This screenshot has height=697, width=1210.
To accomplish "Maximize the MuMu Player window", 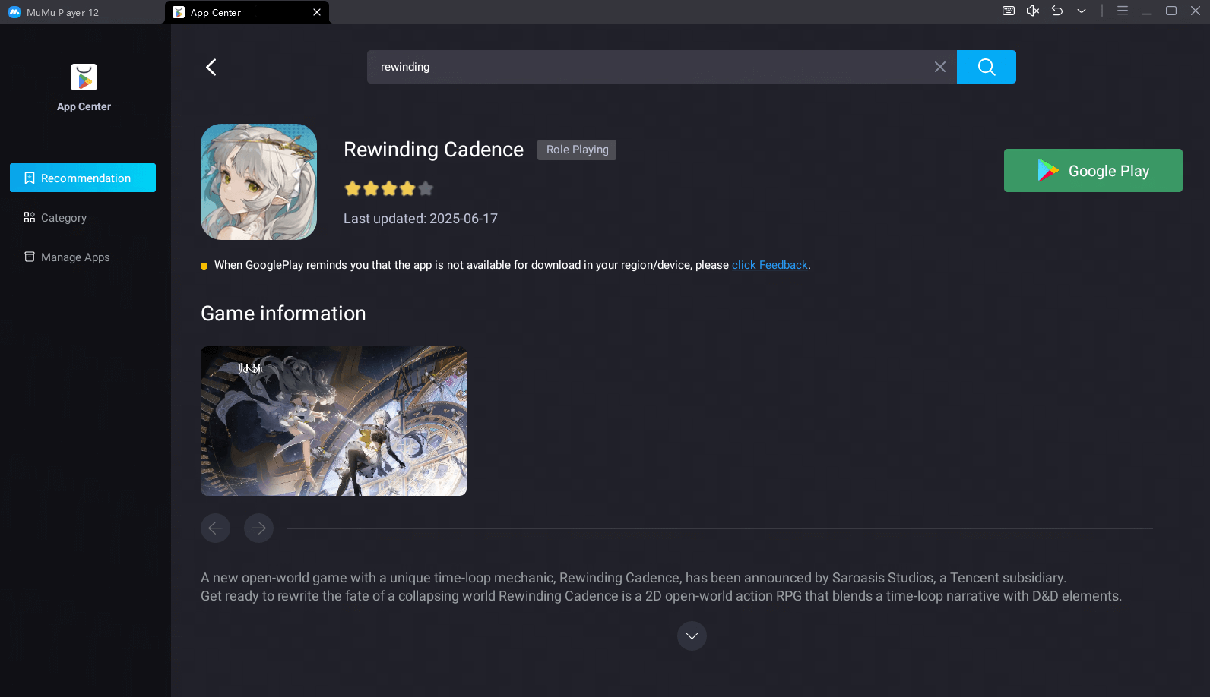I will [x=1171, y=11].
